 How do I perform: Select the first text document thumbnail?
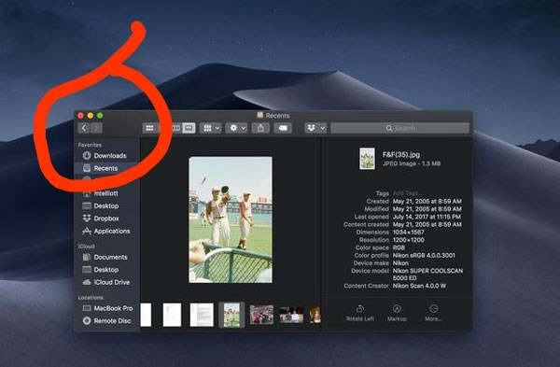click(172, 315)
